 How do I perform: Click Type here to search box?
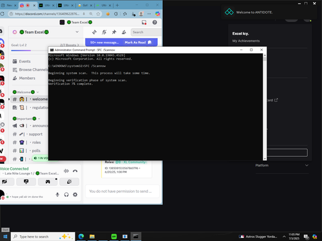(x=43, y=237)
